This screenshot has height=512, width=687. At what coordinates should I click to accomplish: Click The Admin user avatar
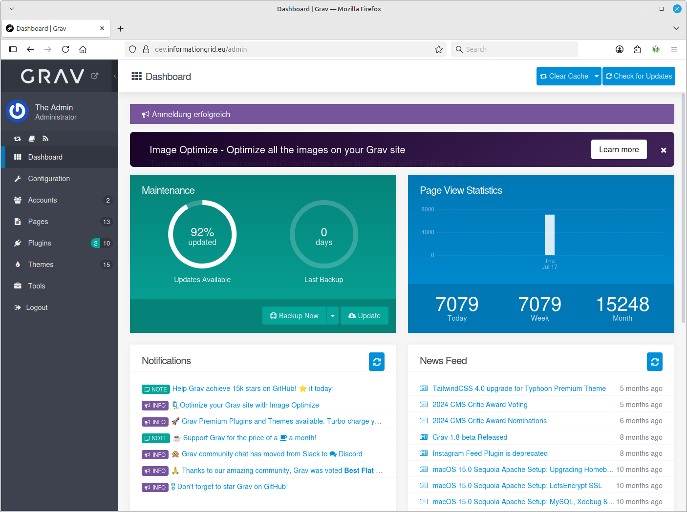tap(18, 111)
